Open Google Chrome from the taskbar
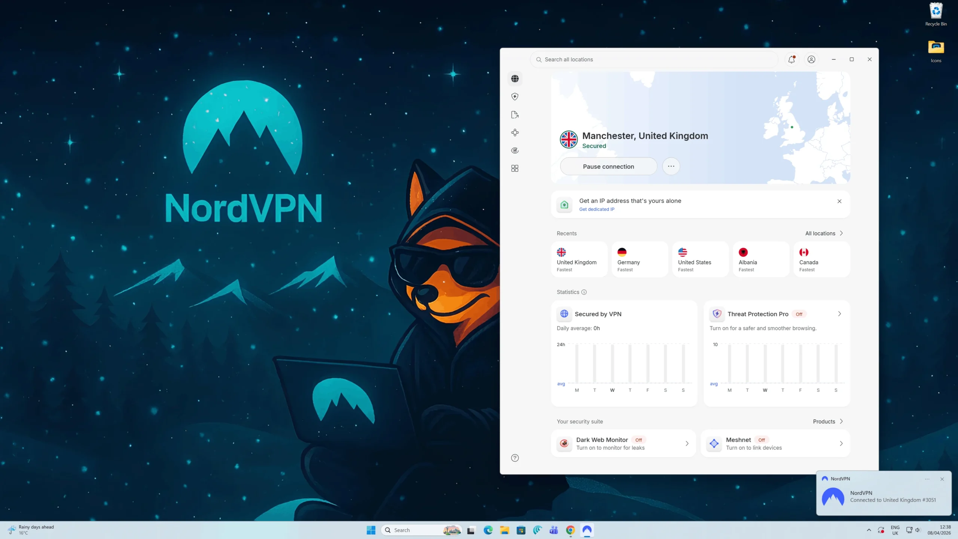The image size is (958, 539). [570, 530]
